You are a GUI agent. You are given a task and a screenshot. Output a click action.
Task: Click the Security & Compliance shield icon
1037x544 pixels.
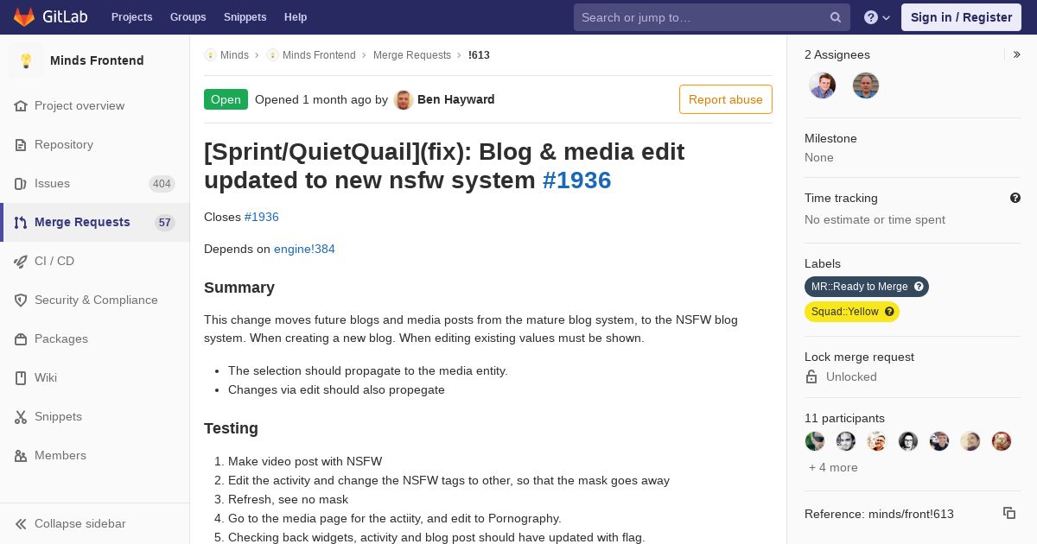pyautogui.click(x=21, y=300)
